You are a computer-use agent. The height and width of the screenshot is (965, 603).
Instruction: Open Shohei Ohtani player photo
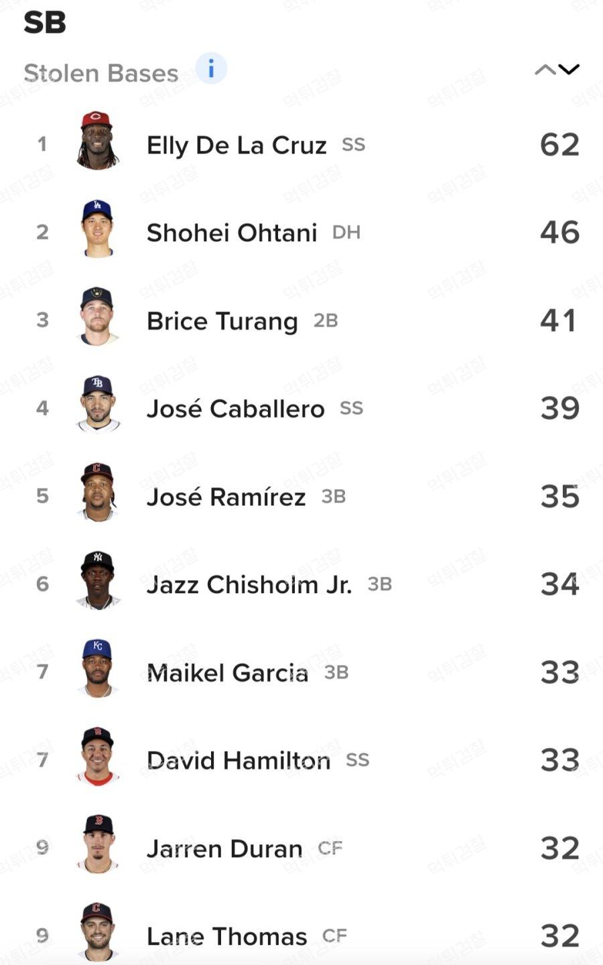click(98, 229)
